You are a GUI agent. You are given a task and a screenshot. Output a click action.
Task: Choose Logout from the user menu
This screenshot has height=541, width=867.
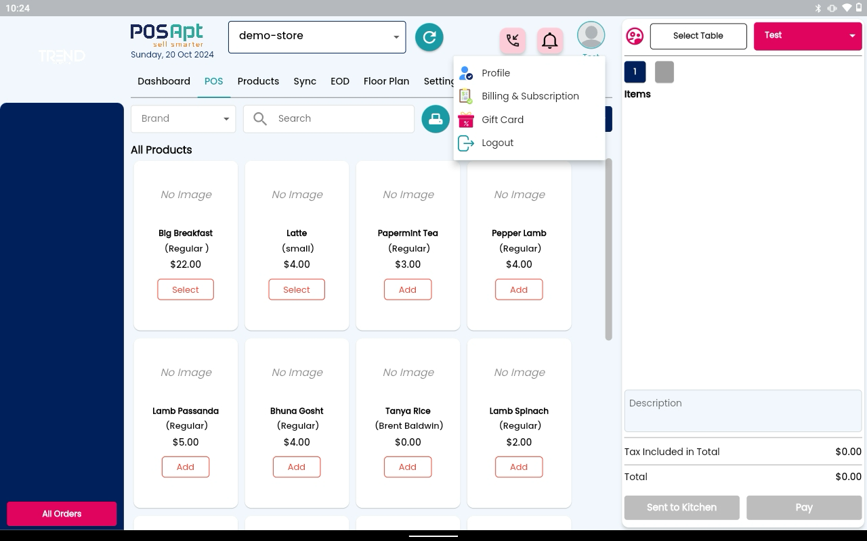(x=529, y=143)
